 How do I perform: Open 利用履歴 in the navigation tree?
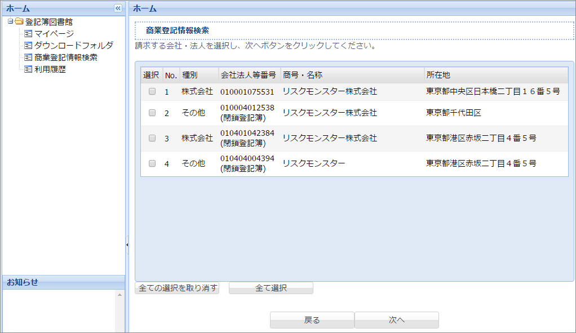pos(50,69)
